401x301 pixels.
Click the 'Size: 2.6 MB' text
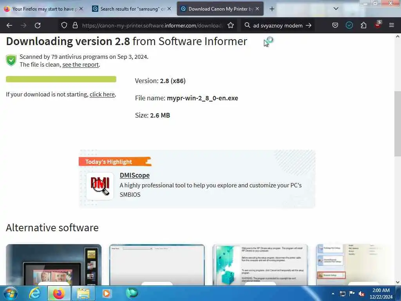pyautogui.click(x=152, y=115)
